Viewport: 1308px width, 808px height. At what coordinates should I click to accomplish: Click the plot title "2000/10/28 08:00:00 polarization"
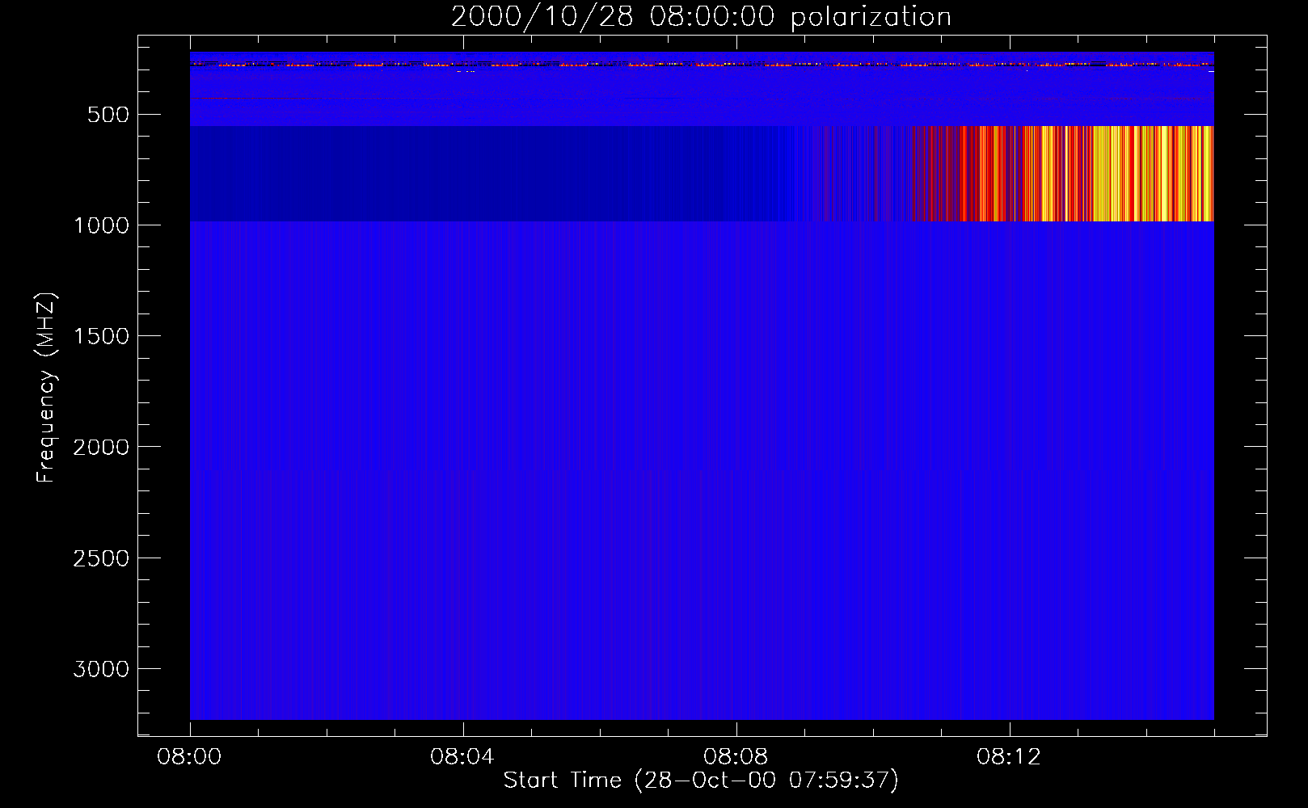(x=701, y=17)
